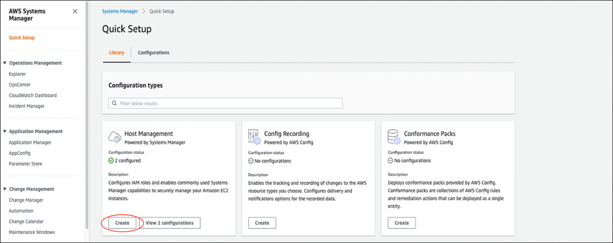This screenshot has height=243, width=613.
Task: Collapse the Change Management section
Action: pos(5,189)
